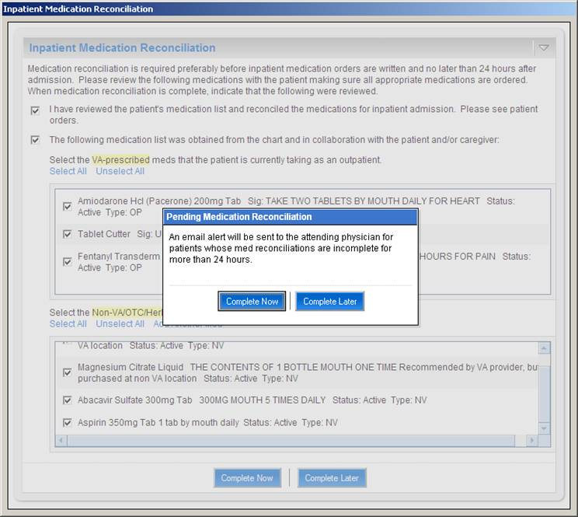Click the bottom Complete Later button of the form
The image size is (578, 517).
coord(332,478)
